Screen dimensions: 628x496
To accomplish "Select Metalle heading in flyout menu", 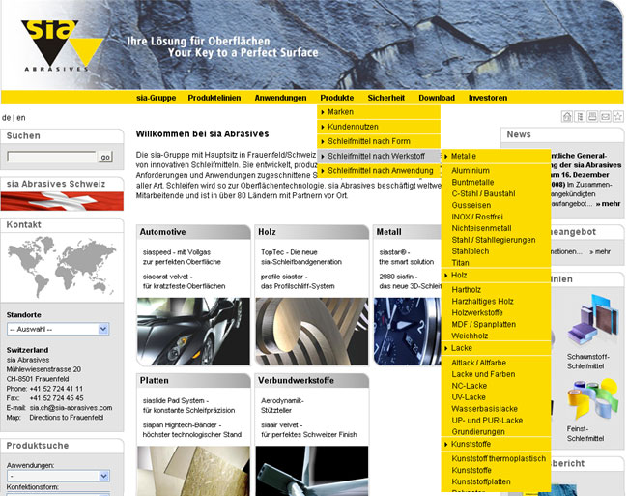I will point(496,157).
